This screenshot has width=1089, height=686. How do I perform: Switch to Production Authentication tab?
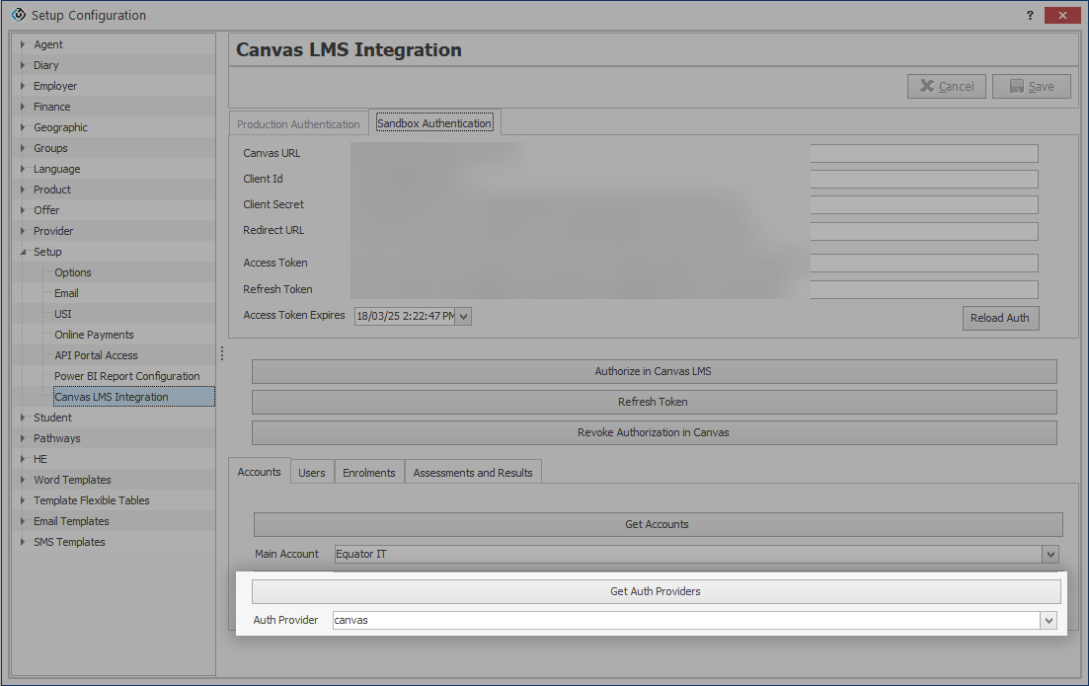click(x=298, y=124)
